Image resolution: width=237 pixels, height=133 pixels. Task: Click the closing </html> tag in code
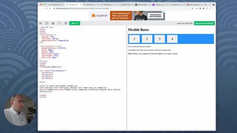(43, 97)
